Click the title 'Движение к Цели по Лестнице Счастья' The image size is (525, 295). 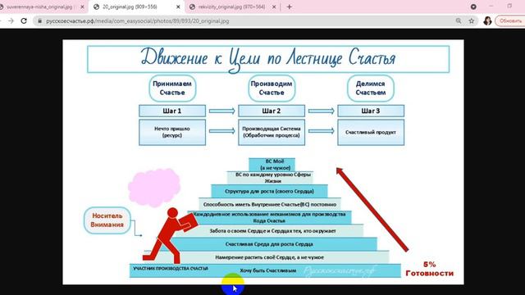268,59
